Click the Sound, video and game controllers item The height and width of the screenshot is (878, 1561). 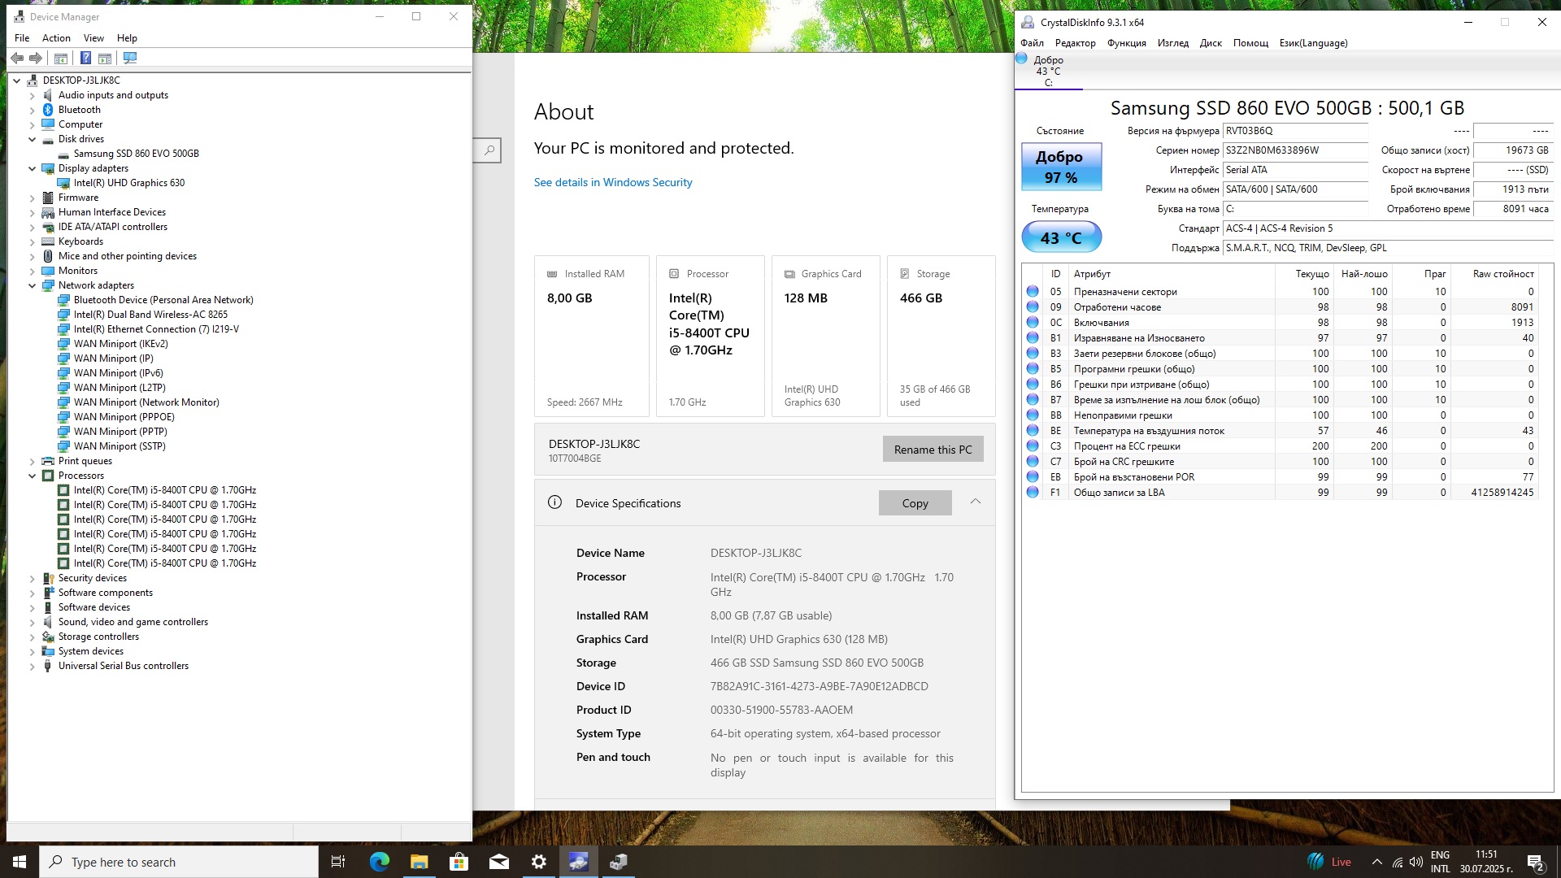pos(133,622)
